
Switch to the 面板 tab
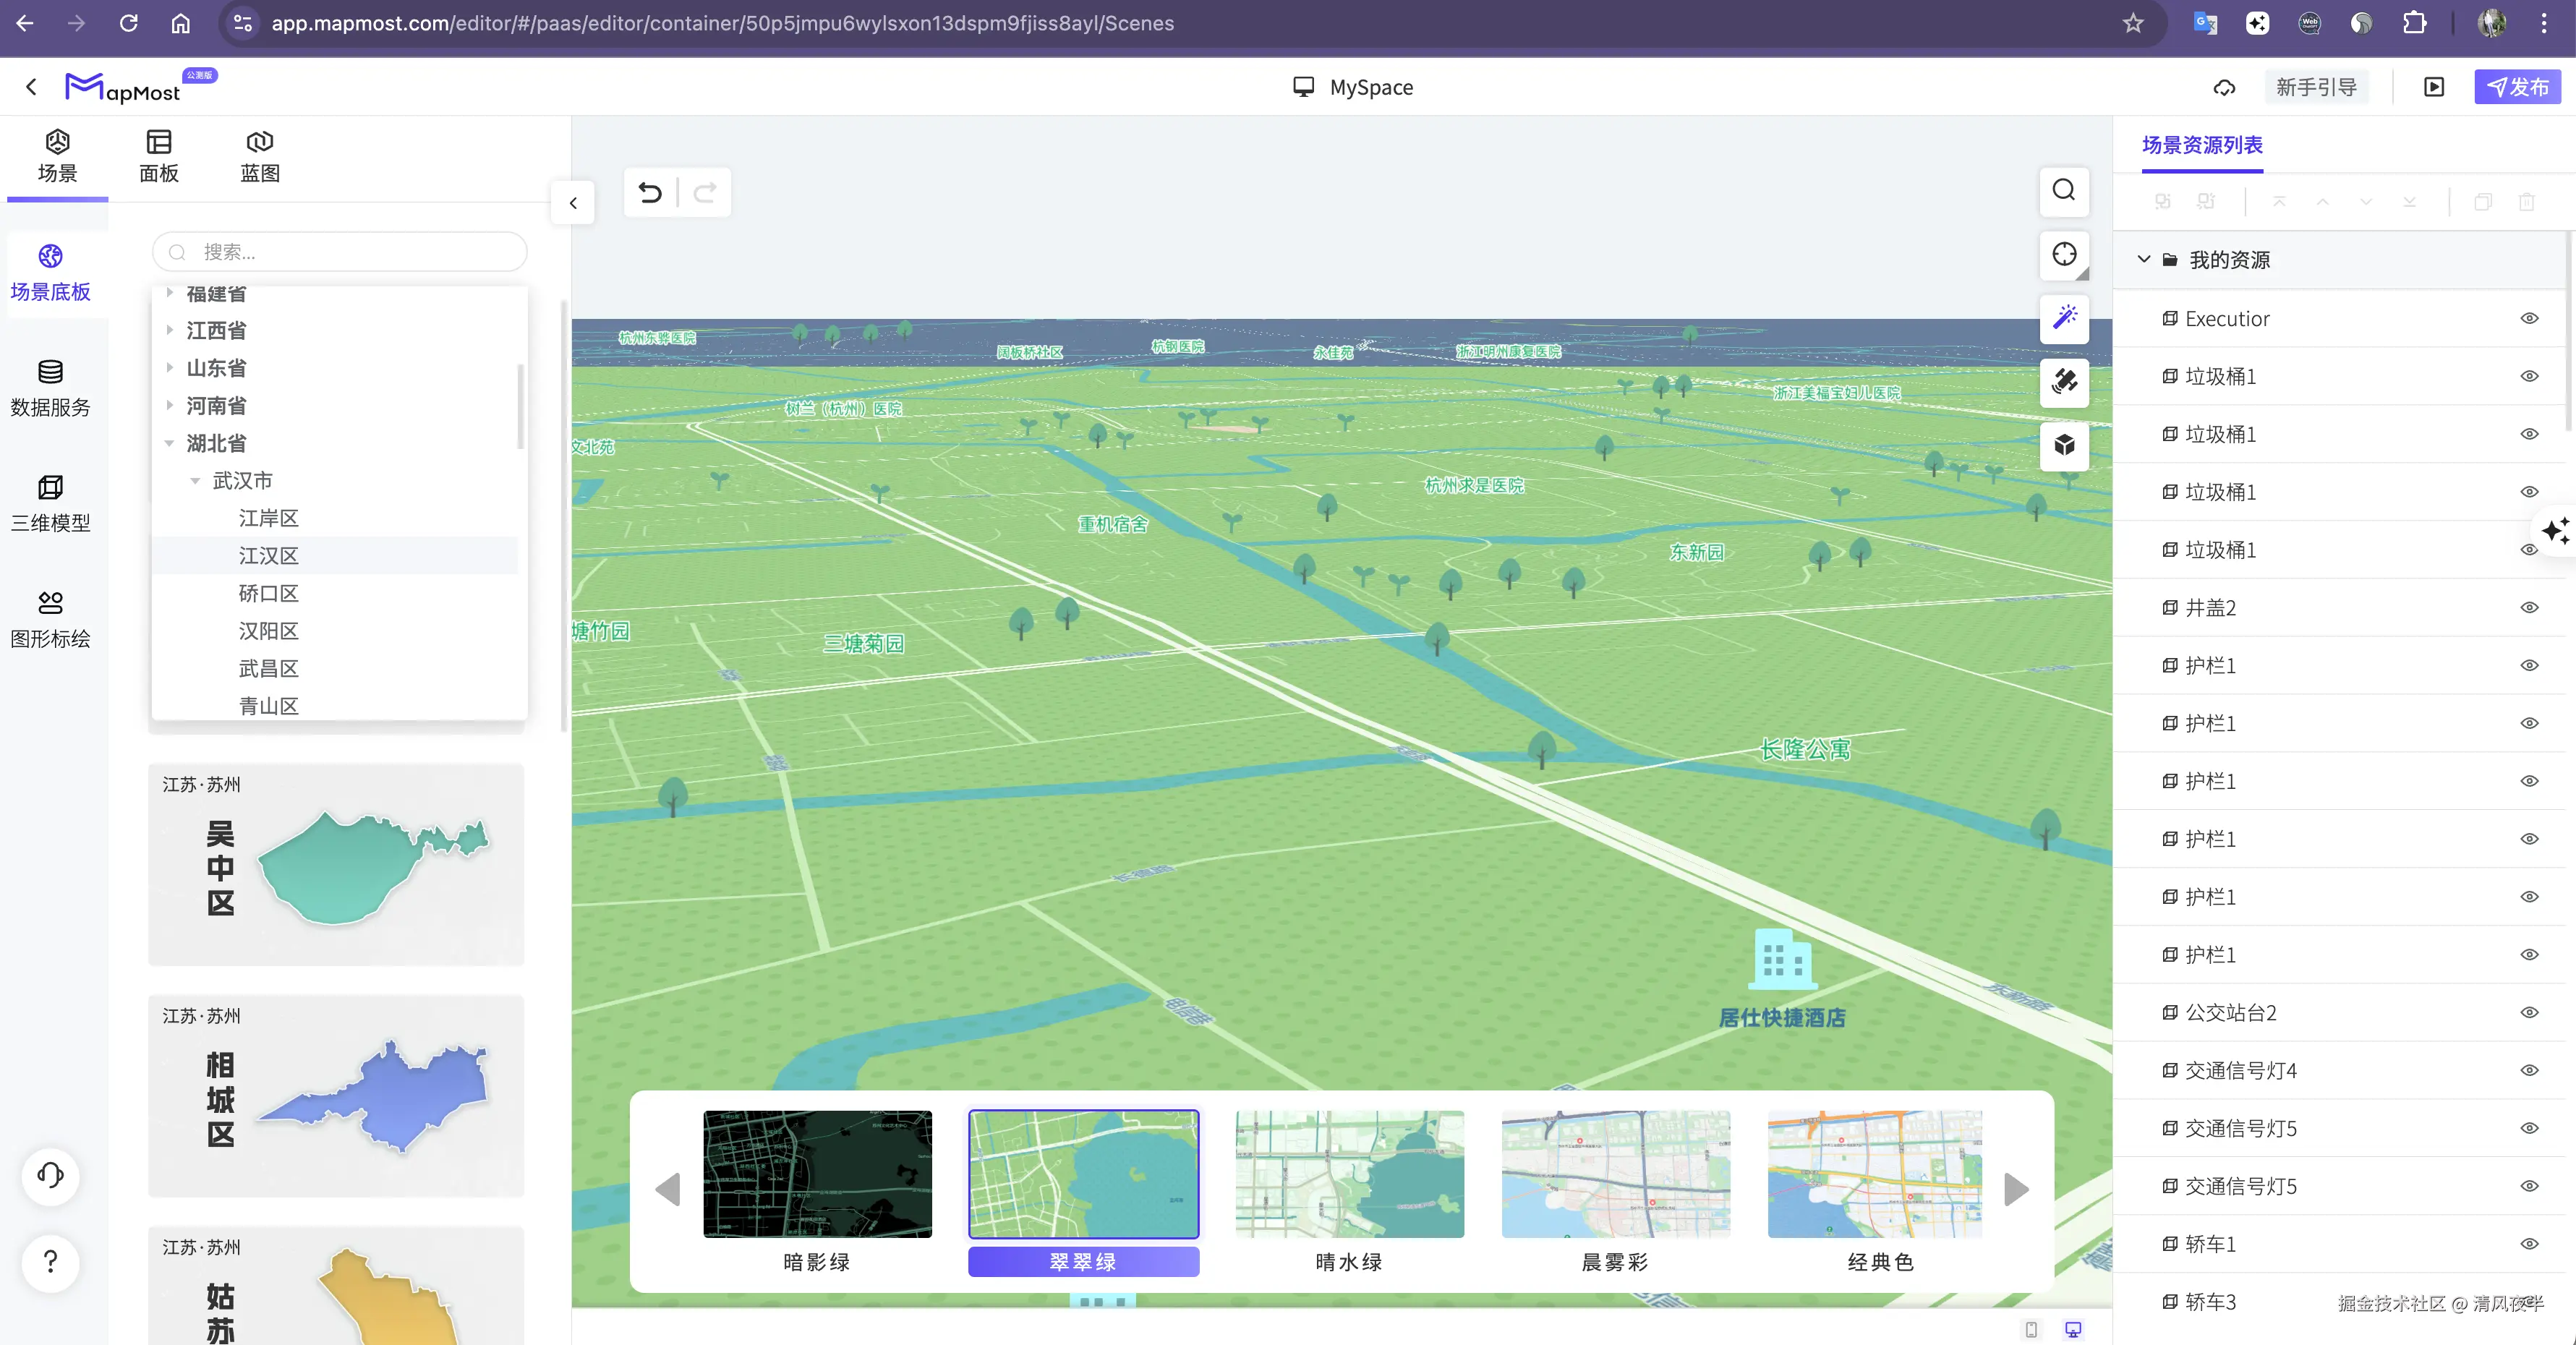click(x=158, y=156)
